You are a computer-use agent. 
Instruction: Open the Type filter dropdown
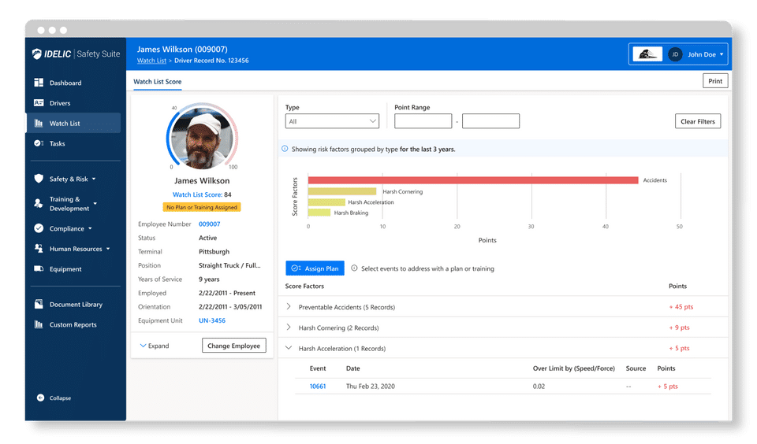click(332, 121)
